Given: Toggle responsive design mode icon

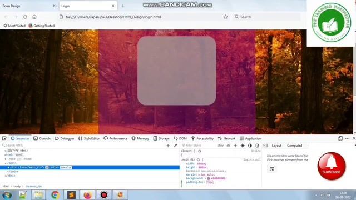Looking at the screenshot, I should 340,138.
